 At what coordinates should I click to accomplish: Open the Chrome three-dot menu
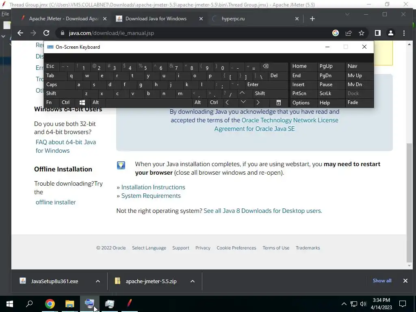pos(404,33)
